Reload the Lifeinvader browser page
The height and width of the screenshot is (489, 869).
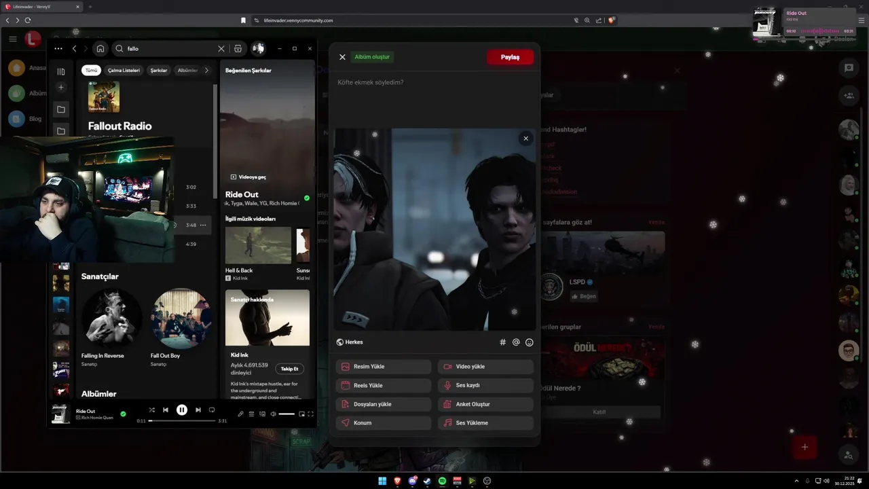28,20
